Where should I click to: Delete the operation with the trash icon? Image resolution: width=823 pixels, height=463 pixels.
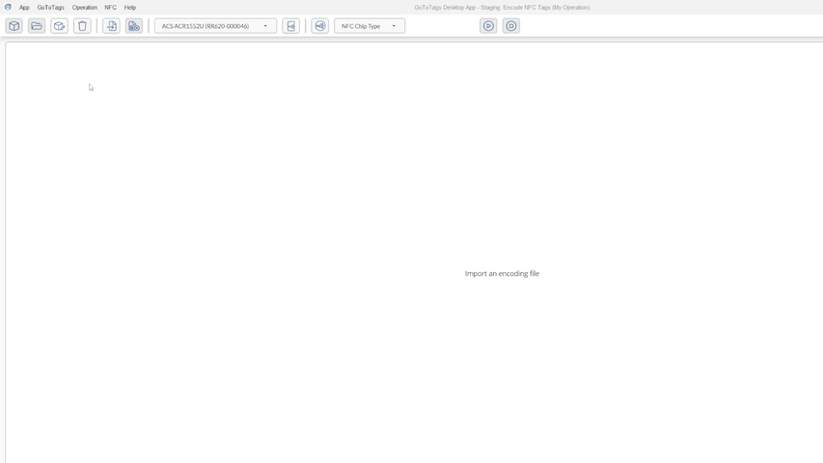[83, 26]
